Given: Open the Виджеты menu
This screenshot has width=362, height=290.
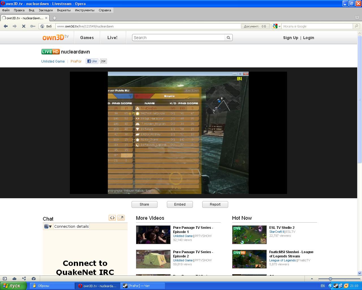Looking at the screenshot, I should [64, 10].
